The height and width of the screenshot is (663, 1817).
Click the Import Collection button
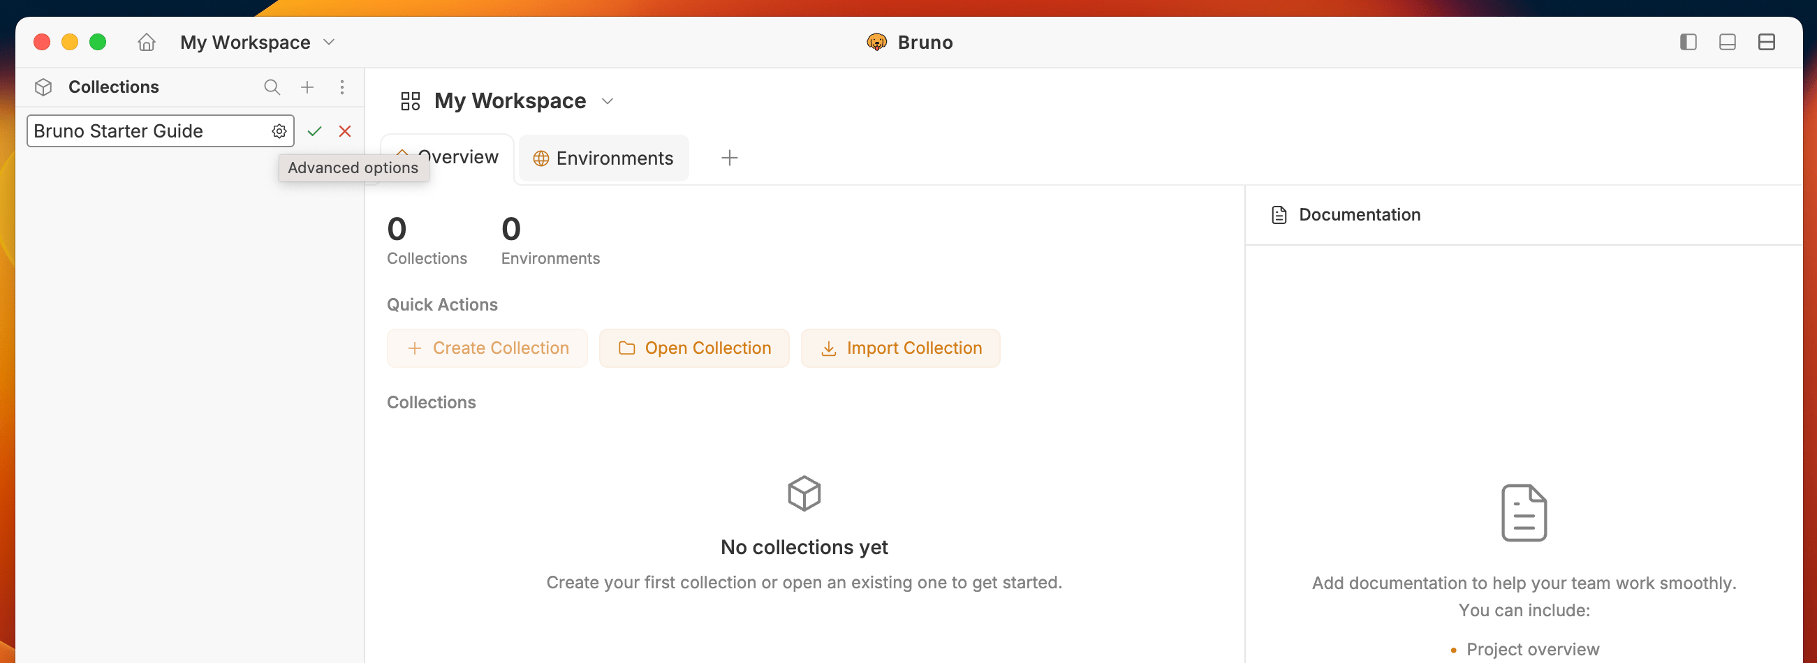click(x=901, y=348)
